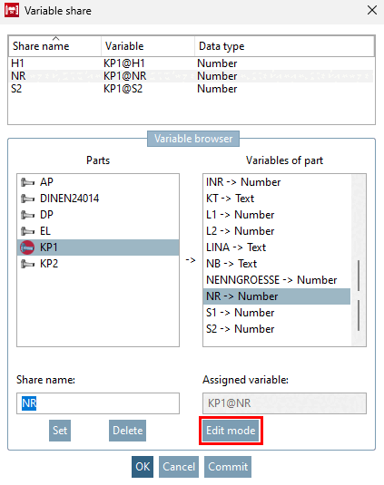
Task: Select variable S2 -> Number
Action: [x=277, y=329]
